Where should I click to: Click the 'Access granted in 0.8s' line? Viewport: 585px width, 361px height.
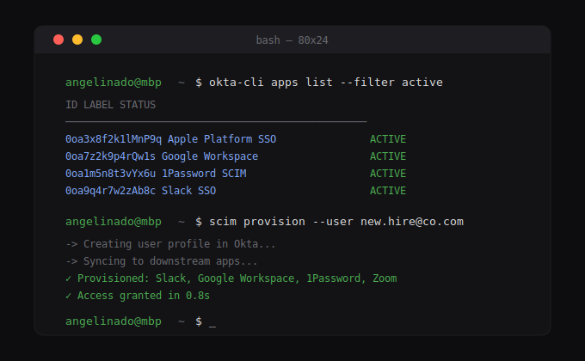point(138,296)
